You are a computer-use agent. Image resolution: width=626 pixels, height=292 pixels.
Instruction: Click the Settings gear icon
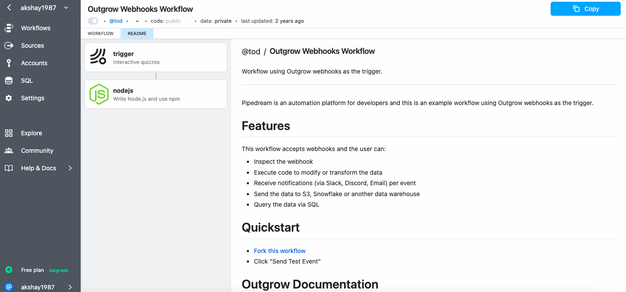click(9, 98)
